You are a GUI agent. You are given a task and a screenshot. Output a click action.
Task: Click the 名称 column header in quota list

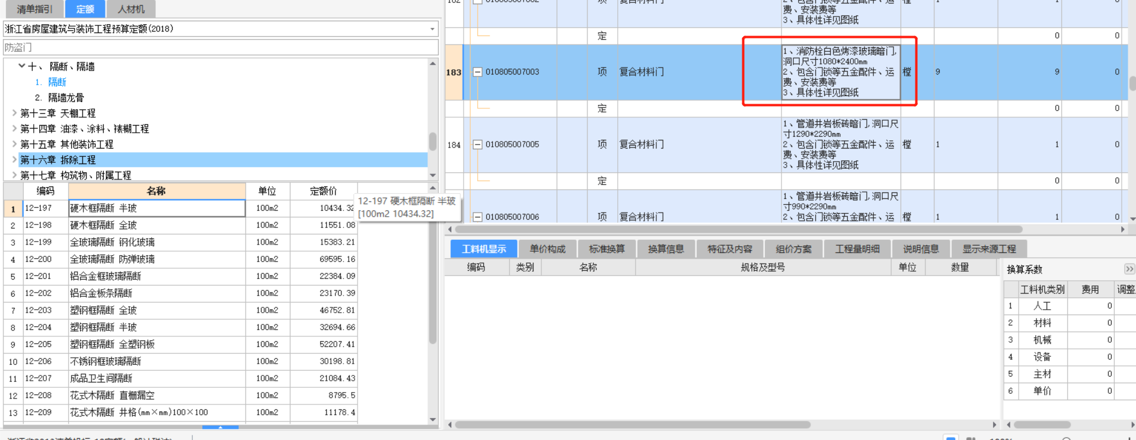(157, 191)
